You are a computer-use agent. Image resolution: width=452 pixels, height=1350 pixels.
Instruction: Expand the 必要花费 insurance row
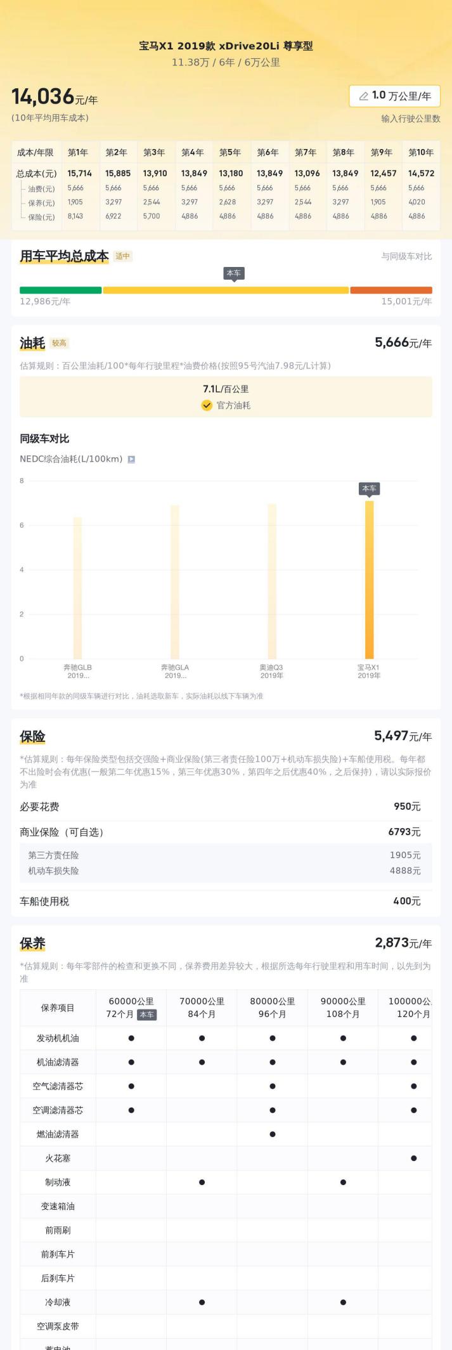pos(226,807)
